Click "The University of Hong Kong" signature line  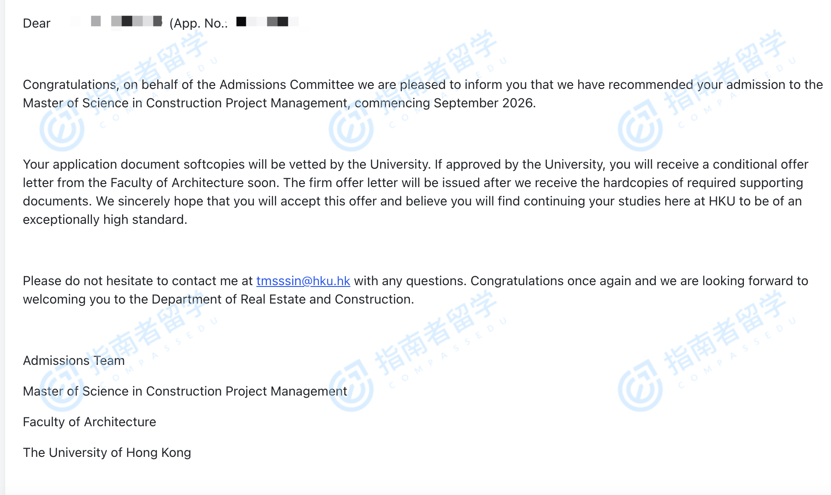point(107,453)
